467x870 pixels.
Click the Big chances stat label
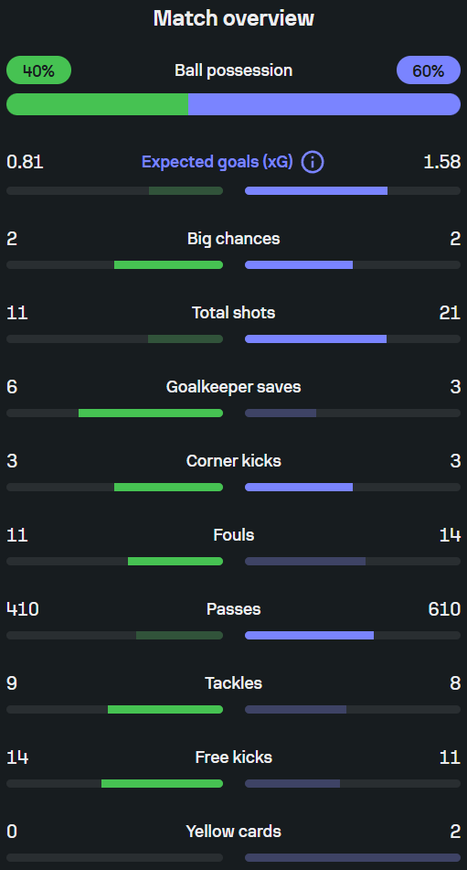coord(234,239)
